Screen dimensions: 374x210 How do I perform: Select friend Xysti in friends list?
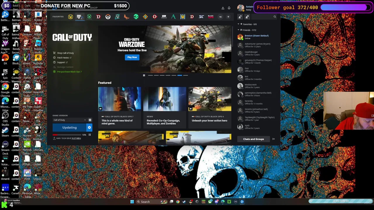pyautogui.click(x=257, y=127)
